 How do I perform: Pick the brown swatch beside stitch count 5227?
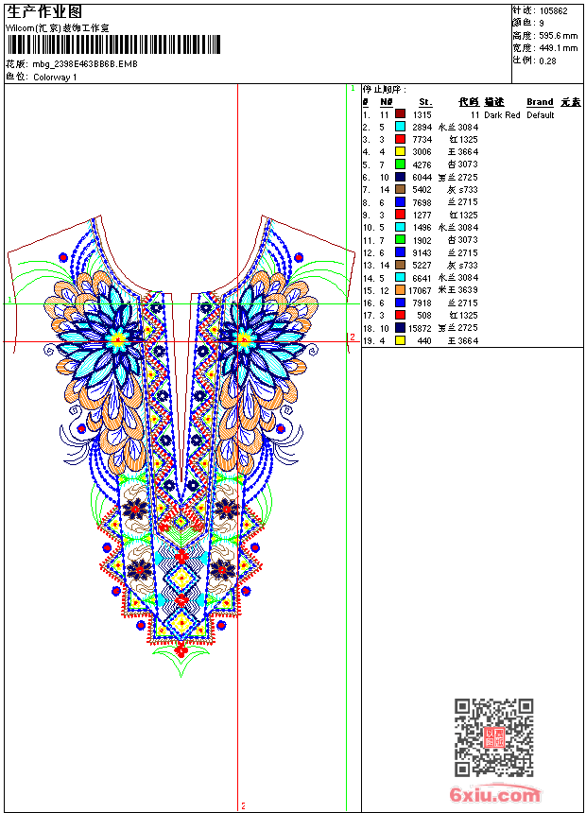401,265
